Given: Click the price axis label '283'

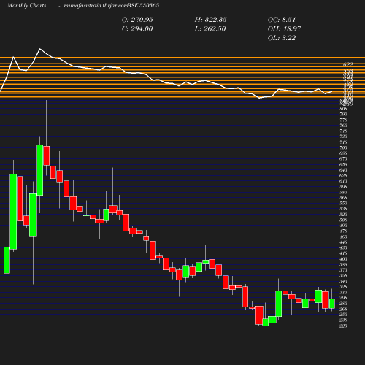Looking at the screenshot, I should 343,304.
